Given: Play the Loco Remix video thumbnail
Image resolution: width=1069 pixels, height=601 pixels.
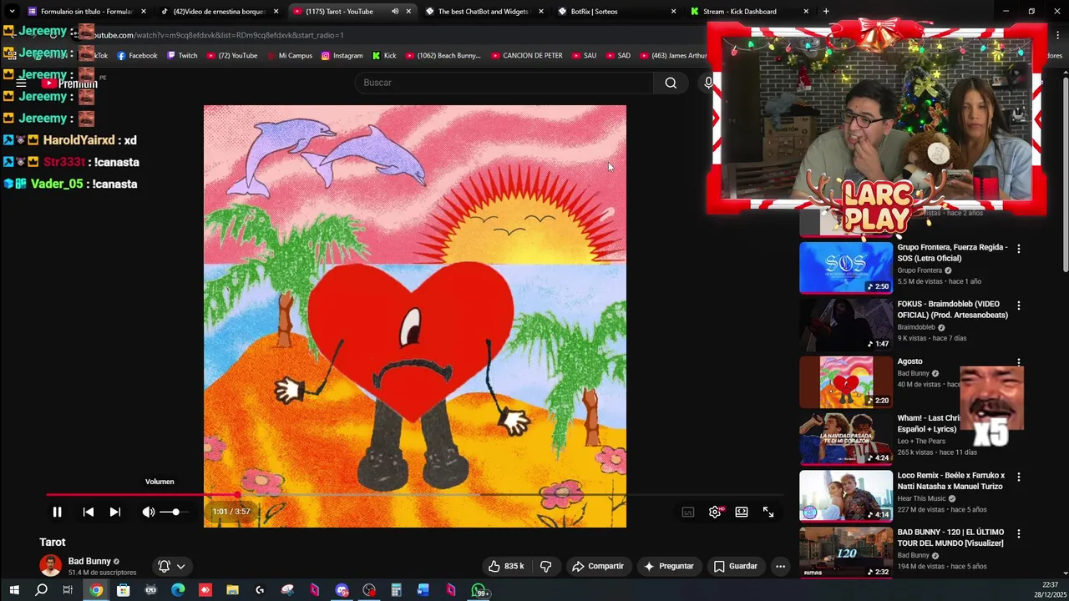Looking at the screenshot, I should click(846, 496).
